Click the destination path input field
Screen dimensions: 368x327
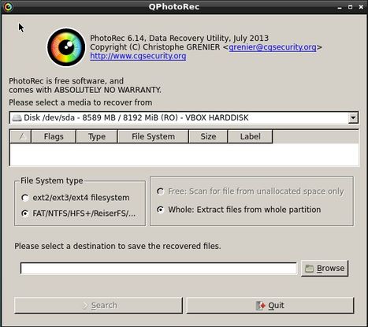coord(158,269)
